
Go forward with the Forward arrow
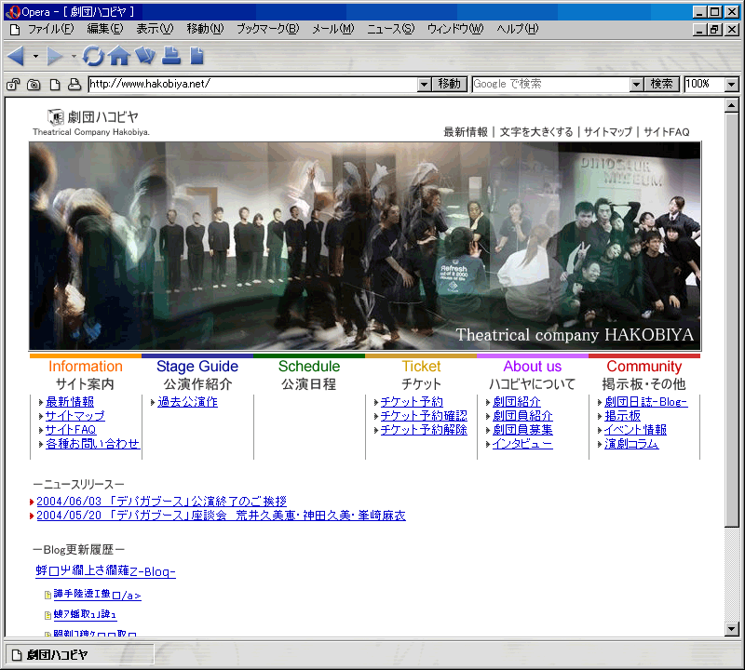pyautogui.click(x=55, y=56)
